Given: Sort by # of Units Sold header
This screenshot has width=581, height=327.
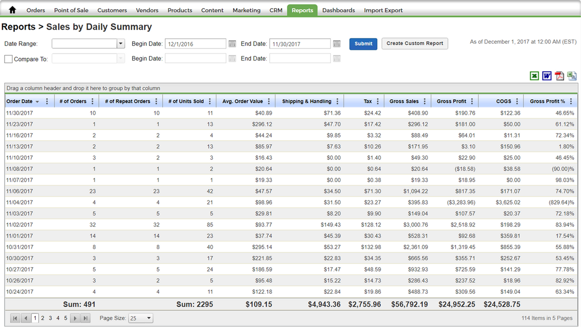Looking at the screenshot, I should pos(186,101).
